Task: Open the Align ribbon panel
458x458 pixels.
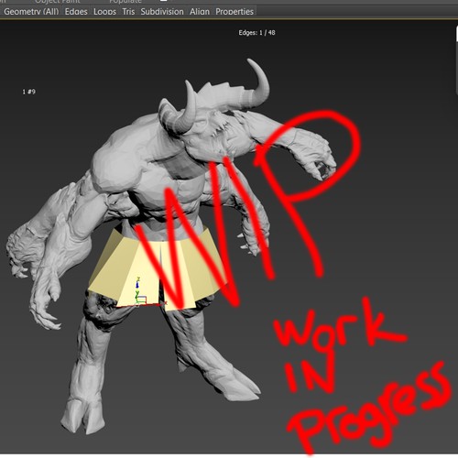Action: (200, 11)
